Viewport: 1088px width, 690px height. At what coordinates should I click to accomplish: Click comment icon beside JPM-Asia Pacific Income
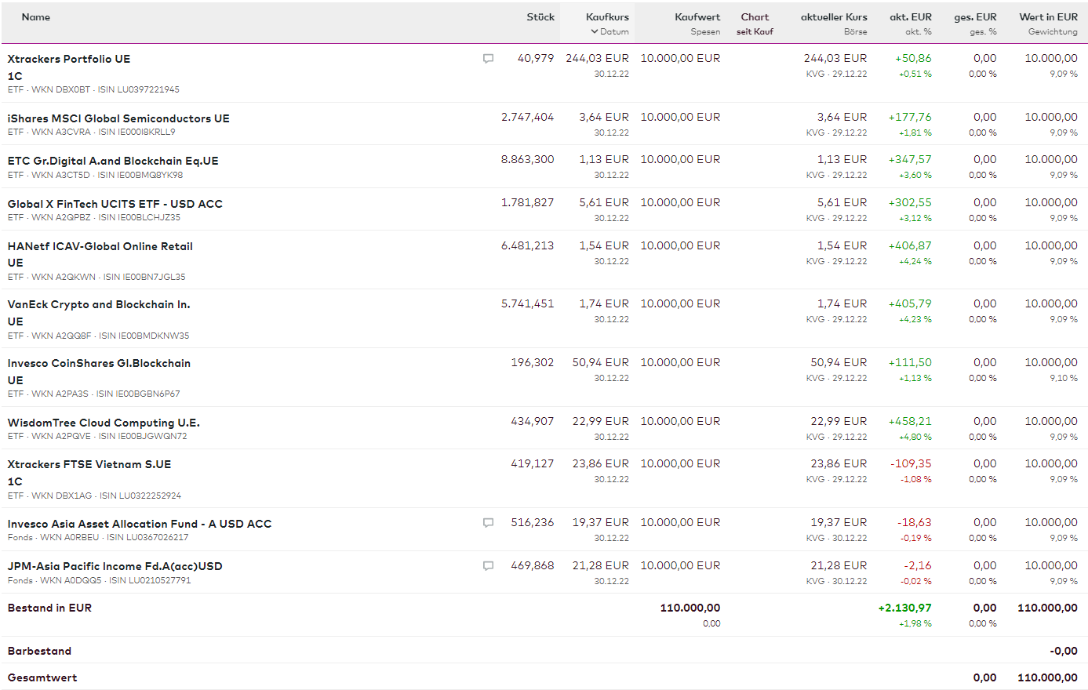488,566
